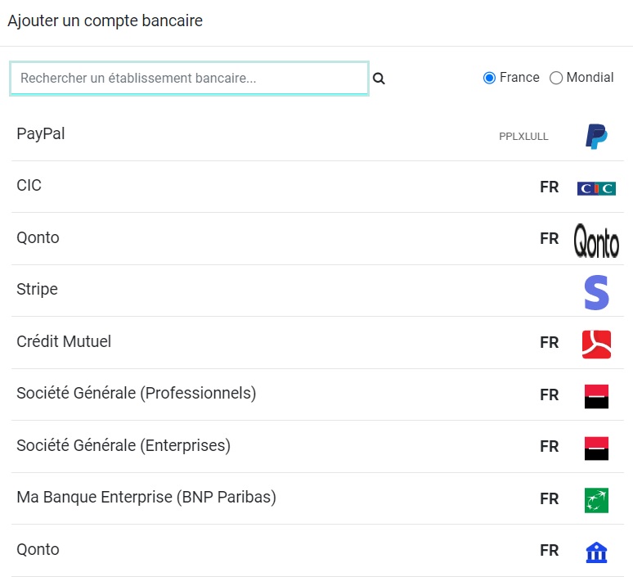Click the CIC bank logo

click(596, 188)
